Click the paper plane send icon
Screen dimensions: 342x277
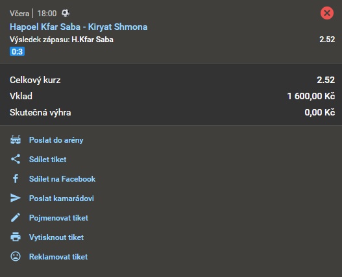pyautogui.click(x=16, y=198)
